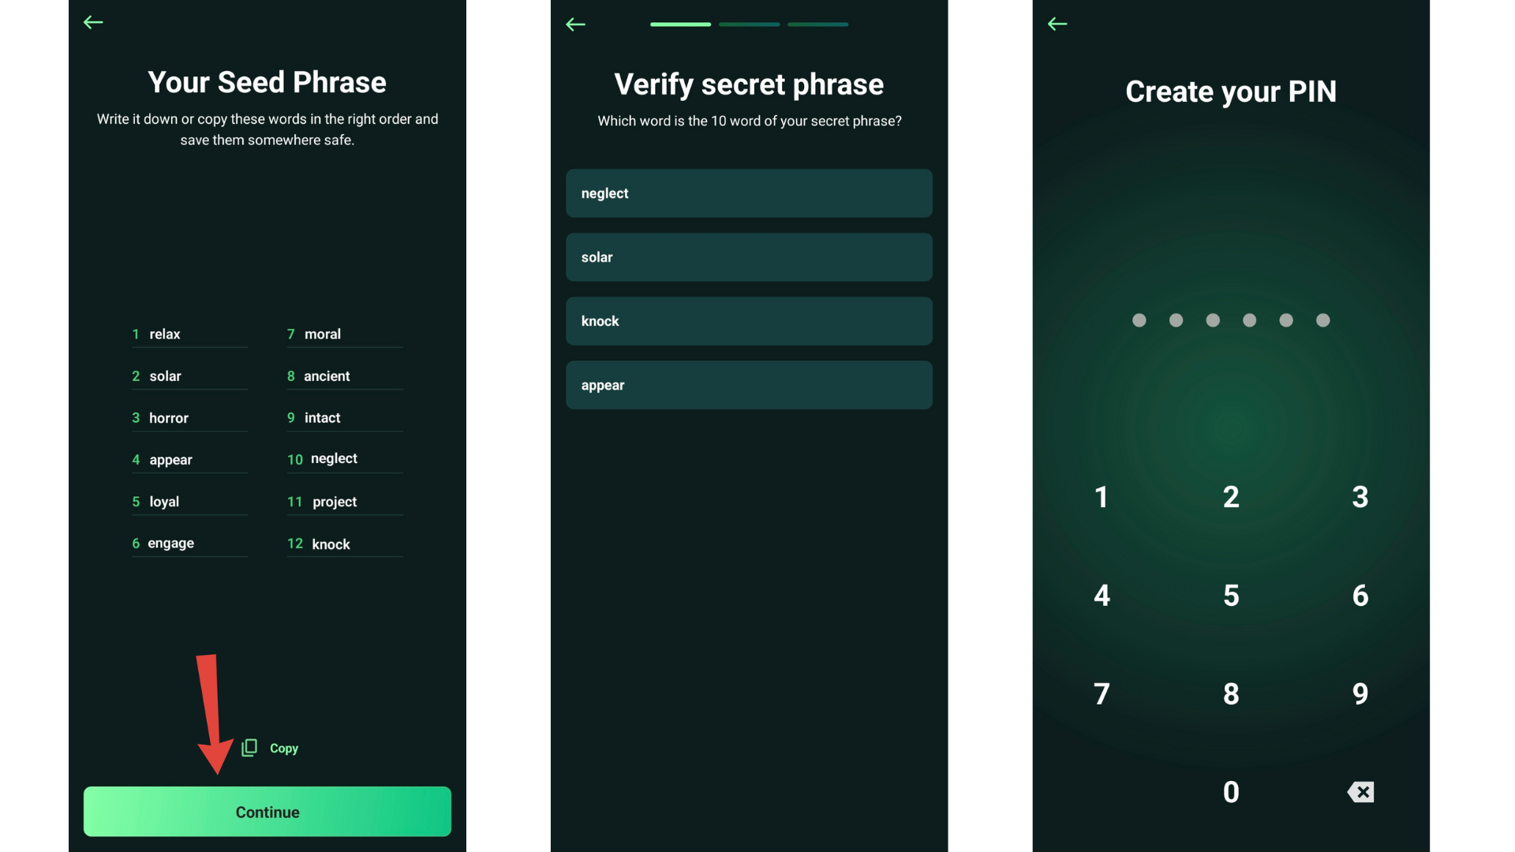
Task: Select seed word 10 'neglect' in list
Action: [x=345, y=459]
